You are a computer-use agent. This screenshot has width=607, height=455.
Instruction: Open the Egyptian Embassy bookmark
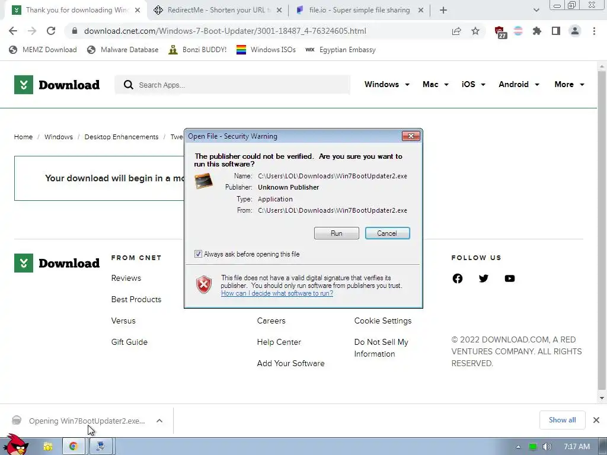point(340,50)
